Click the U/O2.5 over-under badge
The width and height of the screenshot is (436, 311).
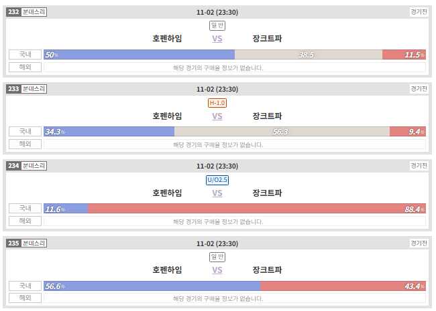217,180
